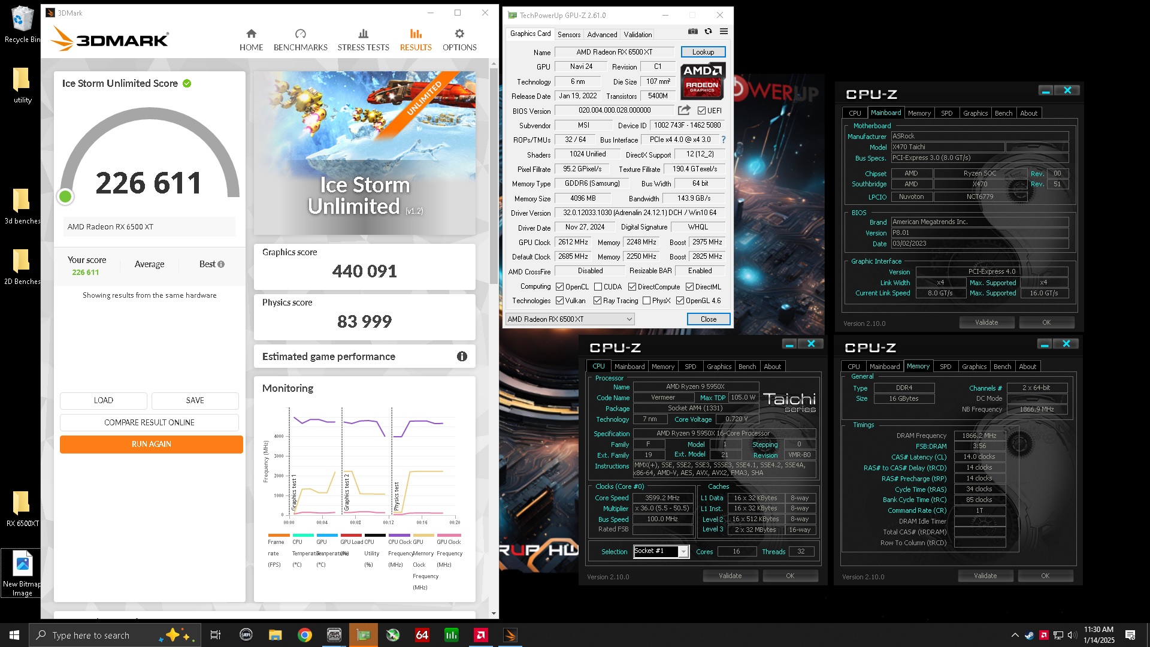
Task: Click purple CPU Clock Frequency legend swatch
Action: [399, 536]
